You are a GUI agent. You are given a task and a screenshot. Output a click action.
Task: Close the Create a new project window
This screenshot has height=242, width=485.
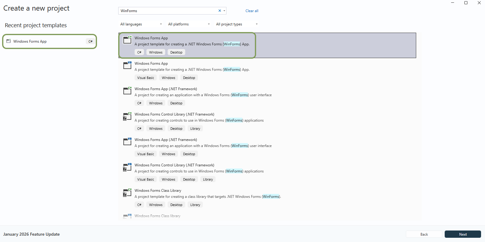[x=479, y=3]
